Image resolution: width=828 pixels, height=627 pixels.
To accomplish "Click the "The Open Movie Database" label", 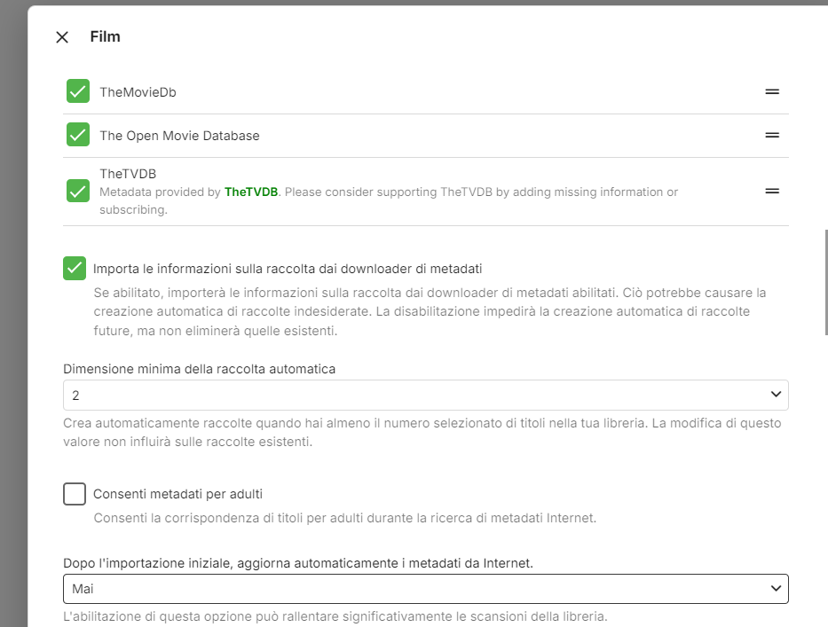I will (179, 137).
